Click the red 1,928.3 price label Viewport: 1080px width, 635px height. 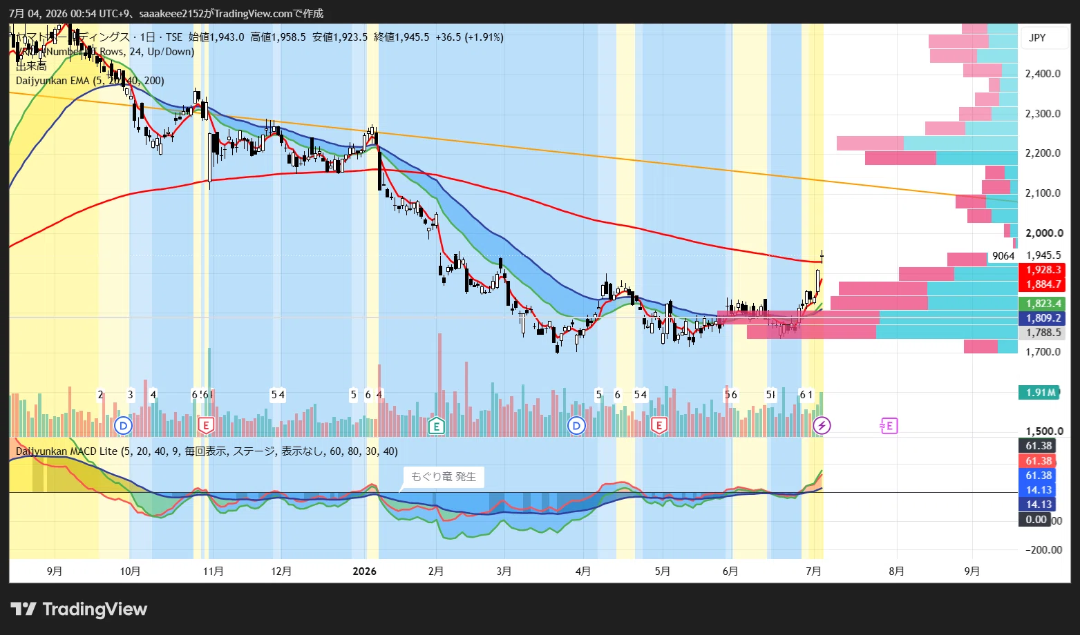point(1043,270)
